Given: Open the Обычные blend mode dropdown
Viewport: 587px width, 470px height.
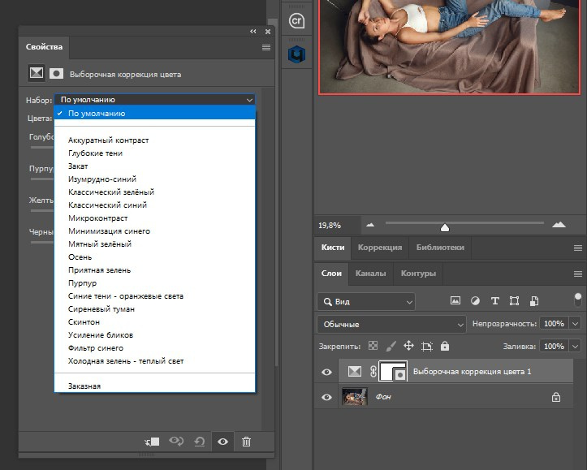Looking at the screenshot, I should [391, 324].
